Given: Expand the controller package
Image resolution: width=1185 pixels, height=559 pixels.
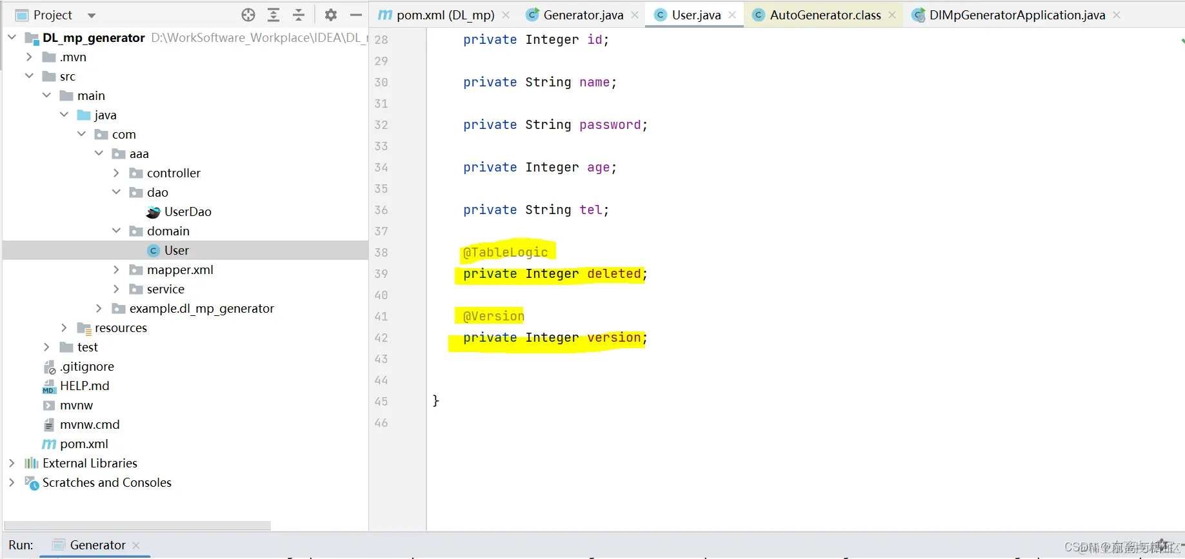Looking at the screenshot, I should [x=116, y=173].
